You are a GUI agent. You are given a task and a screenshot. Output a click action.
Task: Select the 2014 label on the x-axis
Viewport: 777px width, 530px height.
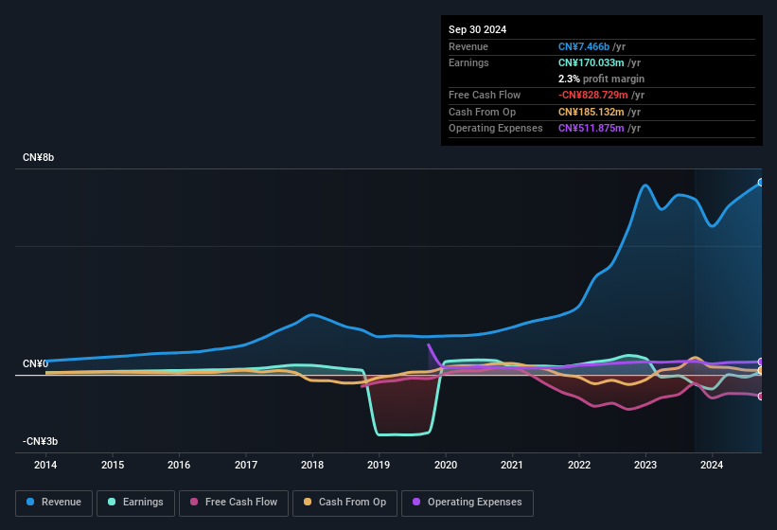(x=45, y=465)
